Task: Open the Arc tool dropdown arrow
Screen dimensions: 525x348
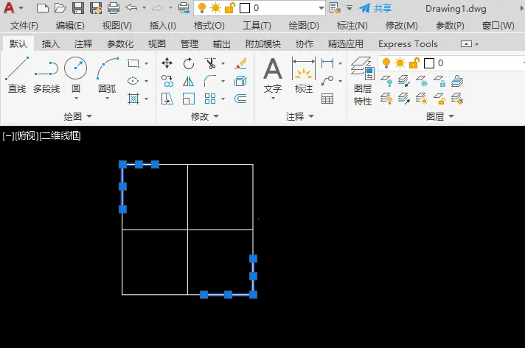Action: pyautogui.click(x=107, y=99)
